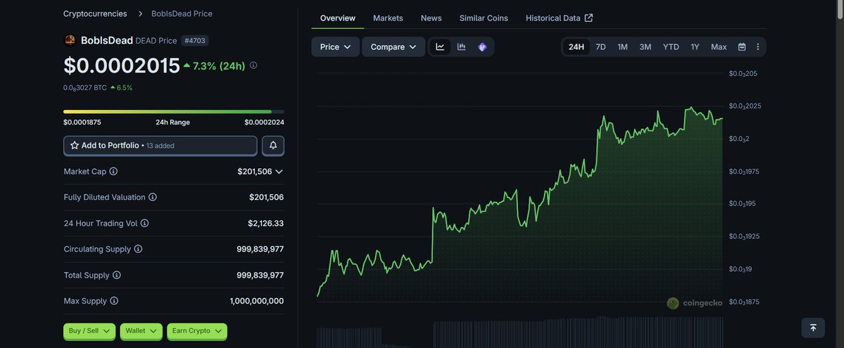
Task: Click the $201,506 Fully Diluted Valuation value
Action: (267, 197)
